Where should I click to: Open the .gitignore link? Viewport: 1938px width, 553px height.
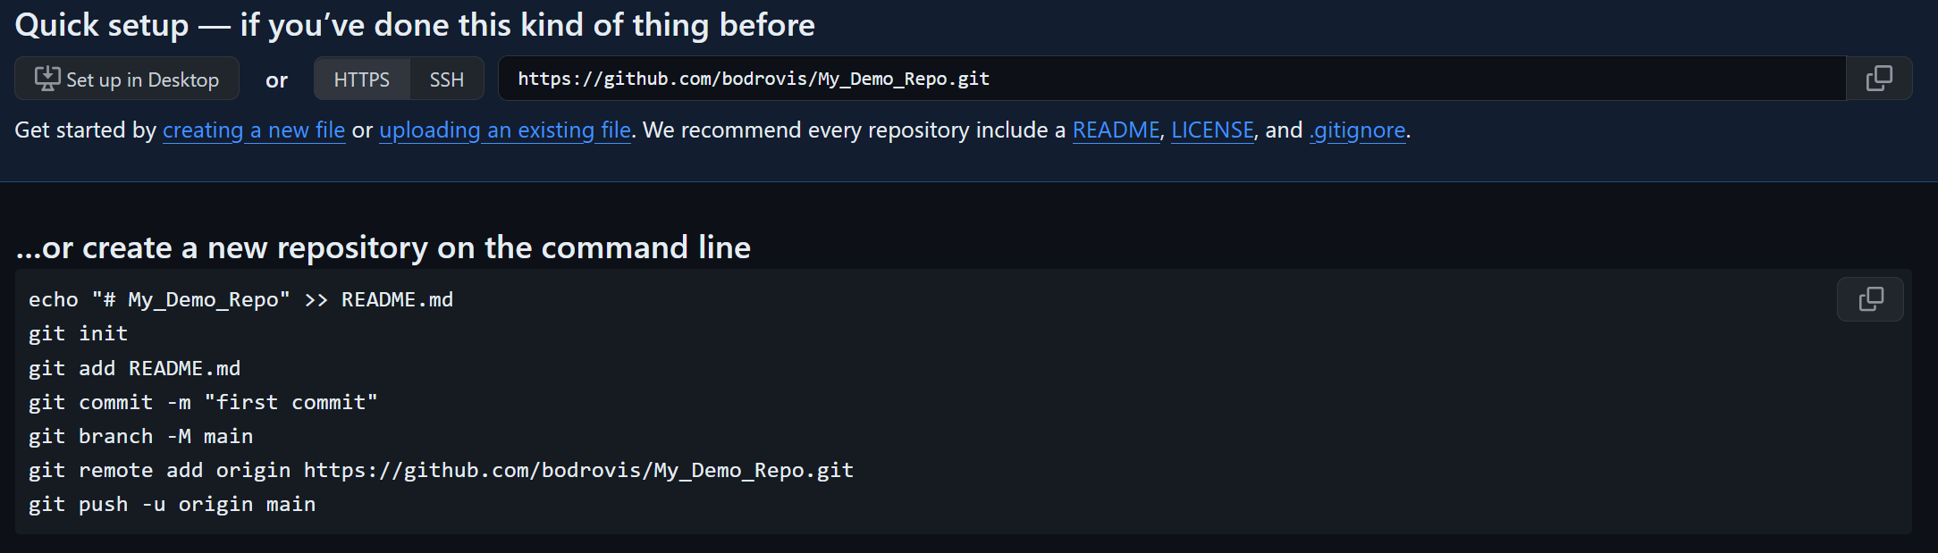(x=1357, y=130)
